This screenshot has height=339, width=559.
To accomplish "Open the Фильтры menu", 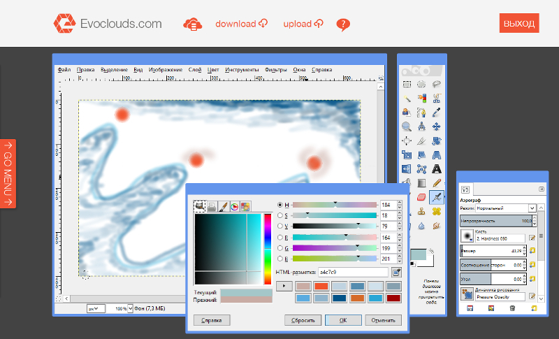I will click(275, 69).
